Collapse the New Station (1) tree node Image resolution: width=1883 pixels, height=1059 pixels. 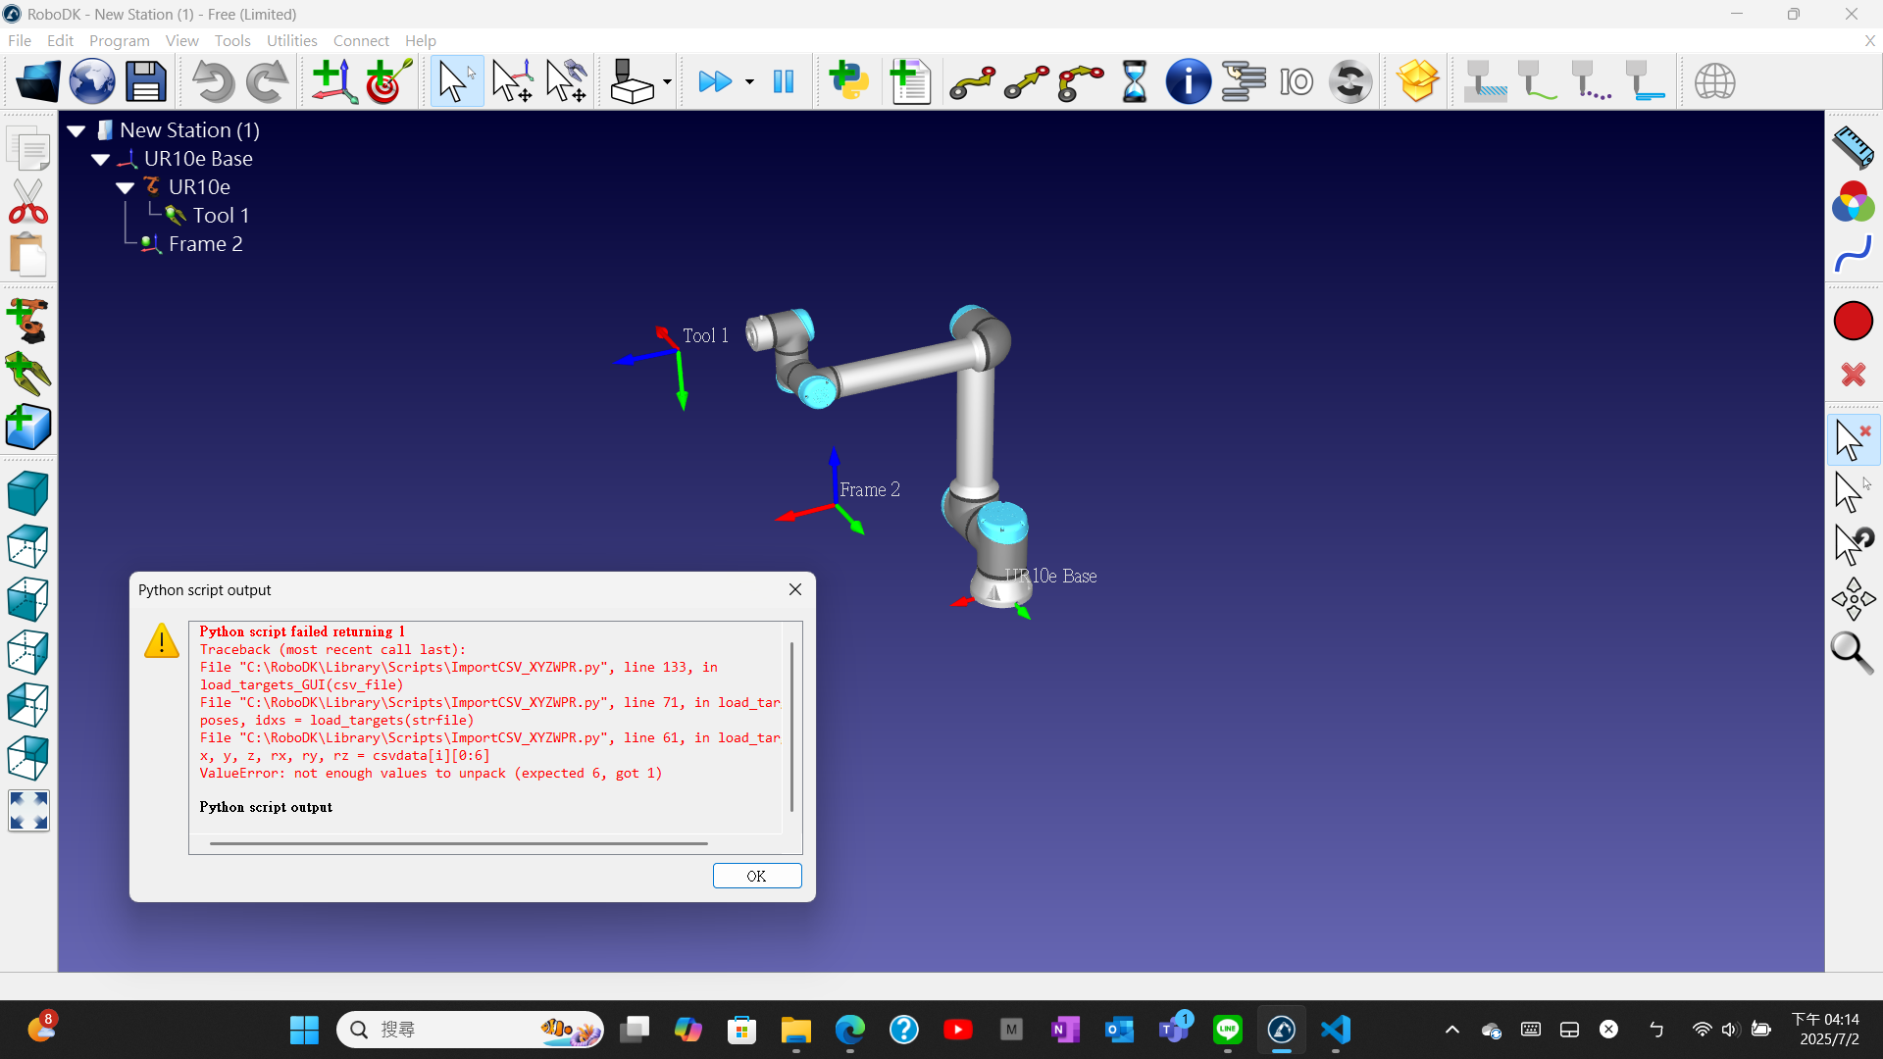click(76, 130)
